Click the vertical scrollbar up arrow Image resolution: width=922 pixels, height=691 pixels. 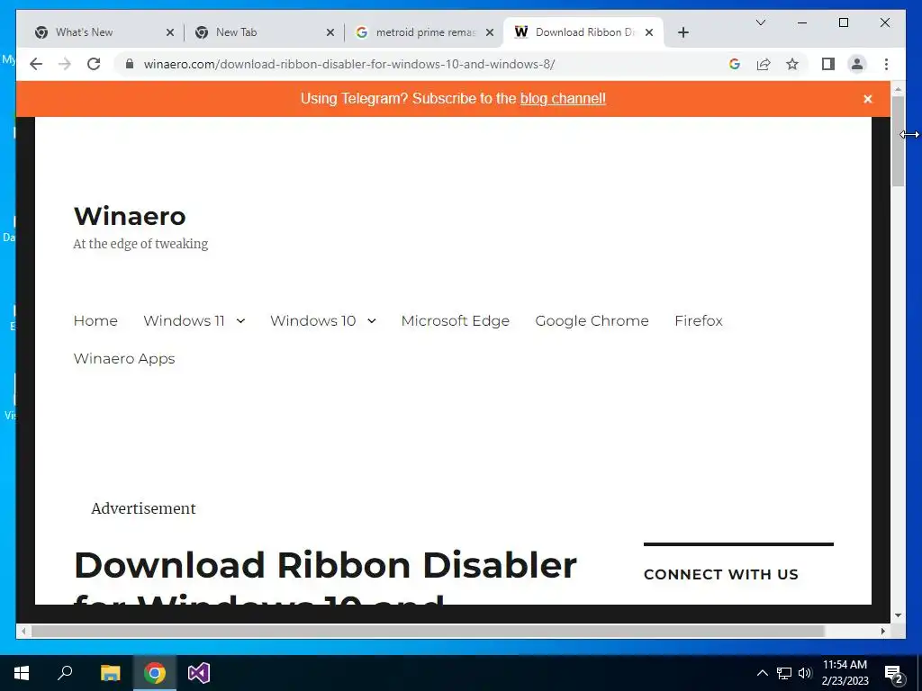point(898,89)
